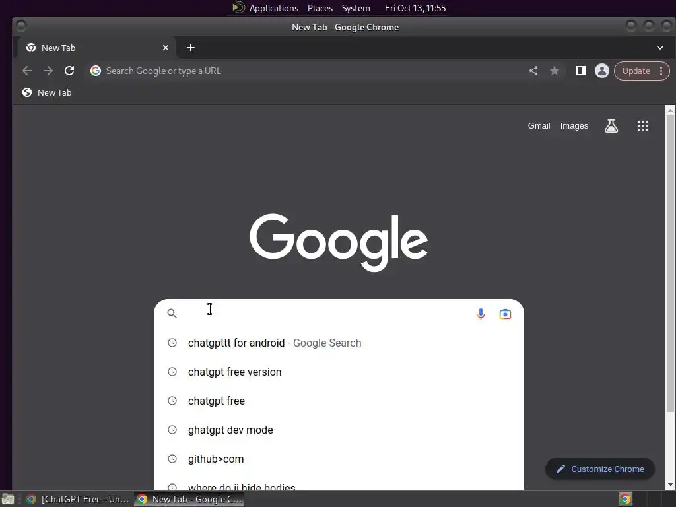Expand the tab search chevron
Viewport: 676px width, 507px height.
pyautogui.click(x=660, y=48)
